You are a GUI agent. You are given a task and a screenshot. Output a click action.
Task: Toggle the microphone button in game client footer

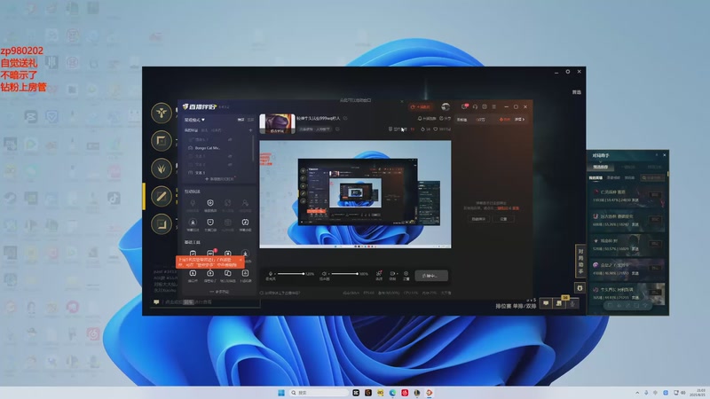(x=572, y=303)
